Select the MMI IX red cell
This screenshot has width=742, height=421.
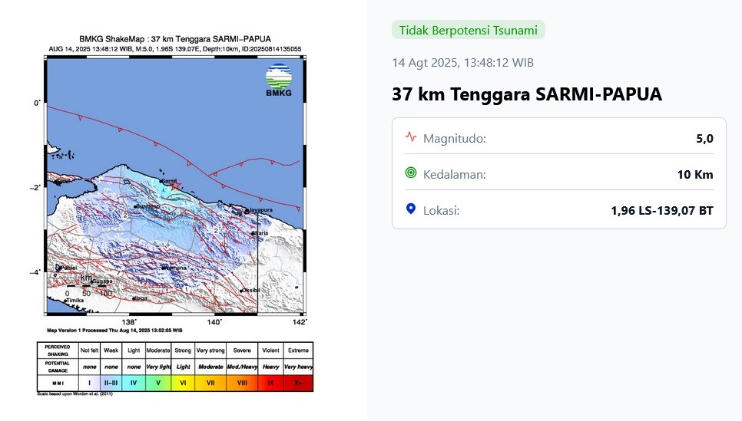270,383
